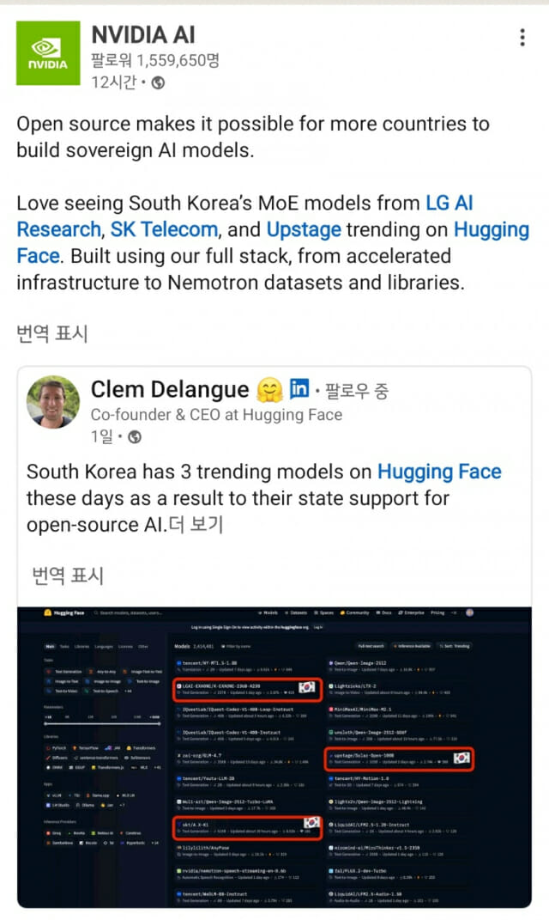Open the NVIDIA logo profile picture

coord(48,53)
